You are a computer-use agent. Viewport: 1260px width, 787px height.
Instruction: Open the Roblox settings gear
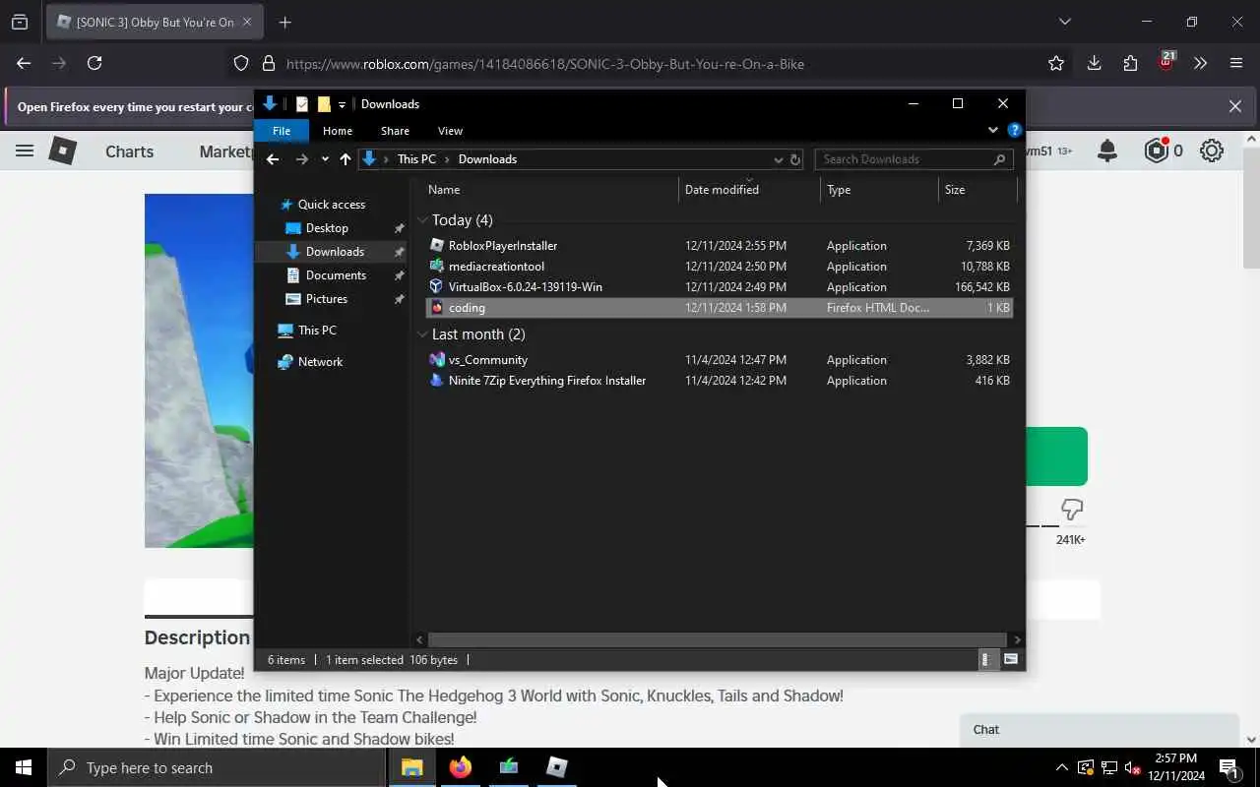(1212, 151)
